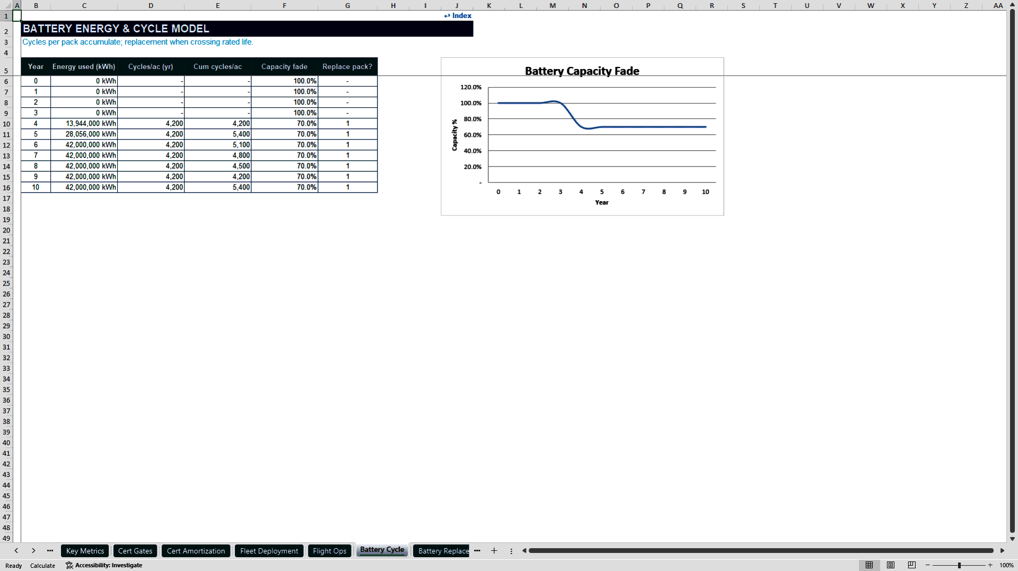
Task: Select the Battery Capacity Fade chart title
Action: pos(582,71)
